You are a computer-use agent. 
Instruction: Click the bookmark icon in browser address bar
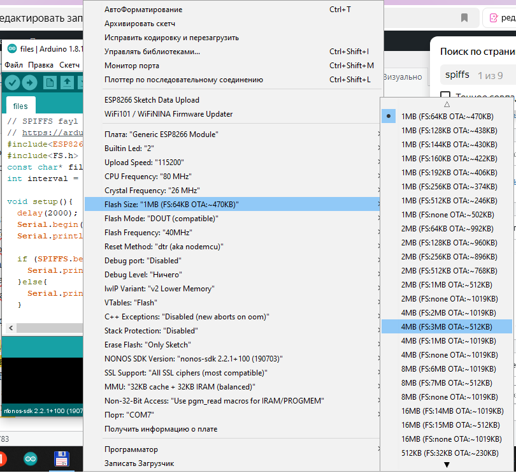pos(464,17)
